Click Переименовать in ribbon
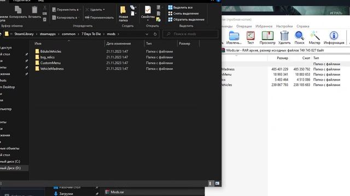This screenshot has width=350, height=196. pyautogui.click(x=100, y=17)
